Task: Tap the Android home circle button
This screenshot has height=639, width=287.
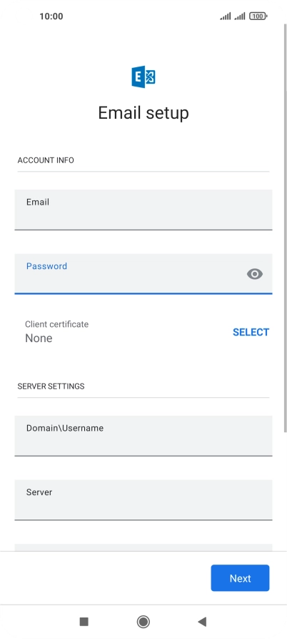Action: (143, 622)
